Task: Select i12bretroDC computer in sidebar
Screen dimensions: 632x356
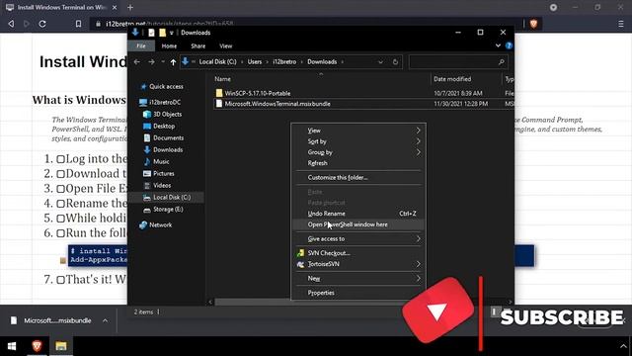Action: point(165,102)
